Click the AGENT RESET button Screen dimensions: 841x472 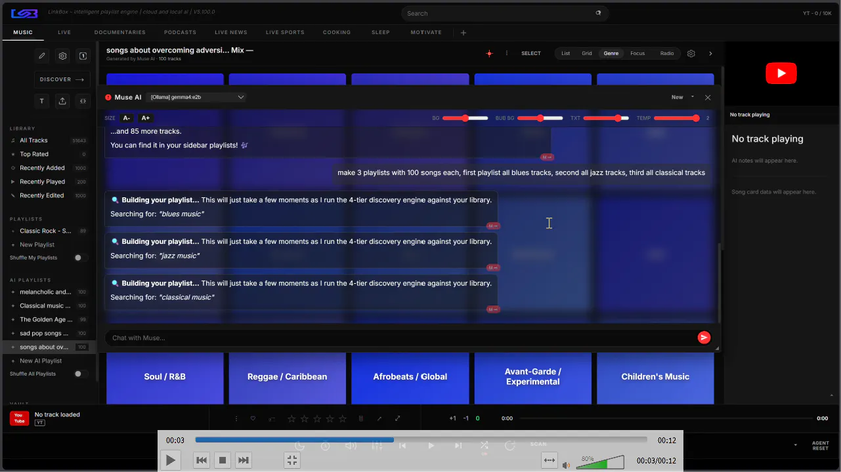(821, 446)
